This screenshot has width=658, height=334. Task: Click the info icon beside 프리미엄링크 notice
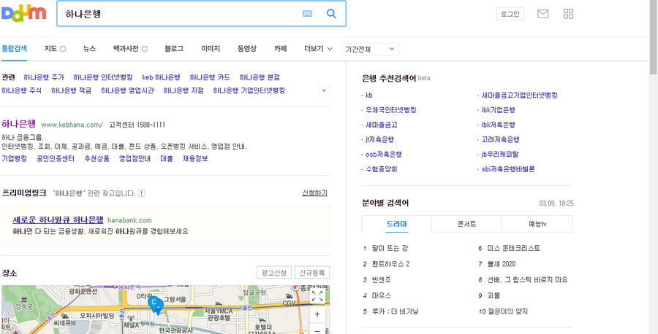point(142,193)
